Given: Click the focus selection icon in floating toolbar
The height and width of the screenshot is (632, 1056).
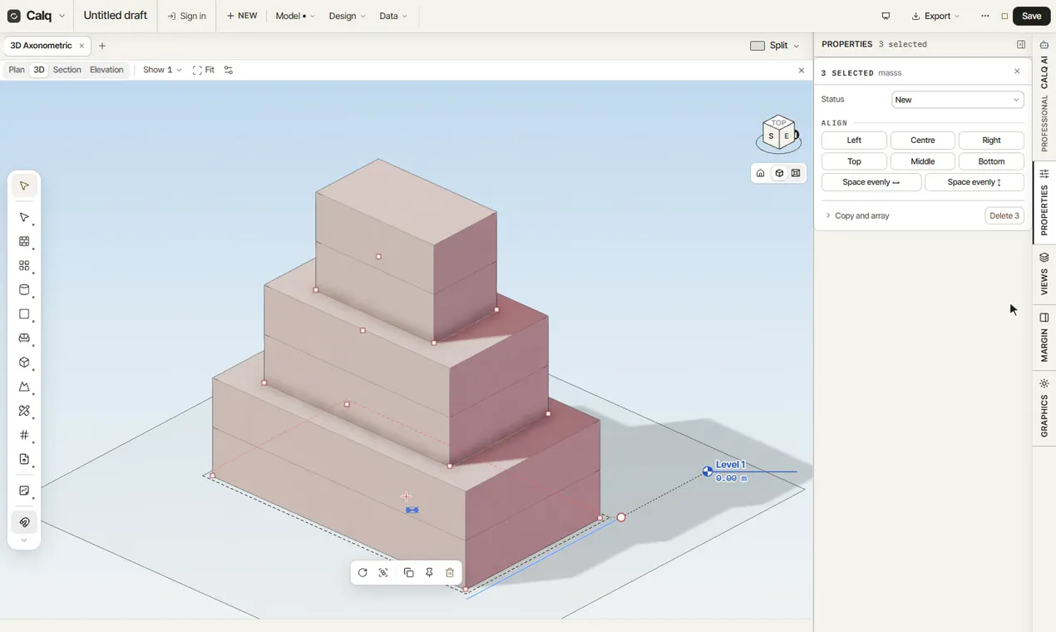Looking at the screenshot, I should pyautogui.click(x=383, y=573).
